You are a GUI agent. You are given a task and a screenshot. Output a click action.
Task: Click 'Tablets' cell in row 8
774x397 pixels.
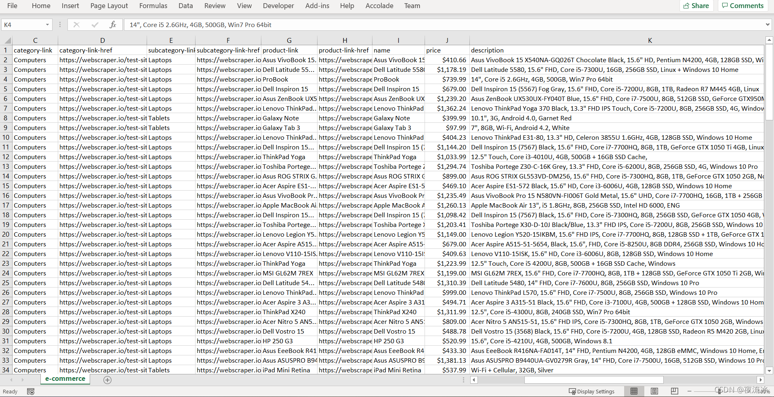[x=171, y=118]
